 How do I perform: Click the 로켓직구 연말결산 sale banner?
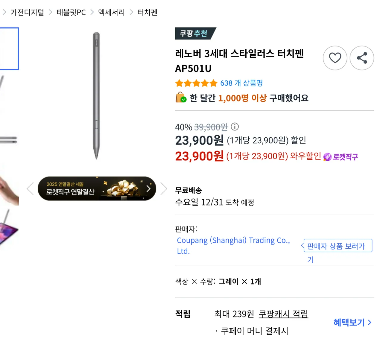(97, 189)
